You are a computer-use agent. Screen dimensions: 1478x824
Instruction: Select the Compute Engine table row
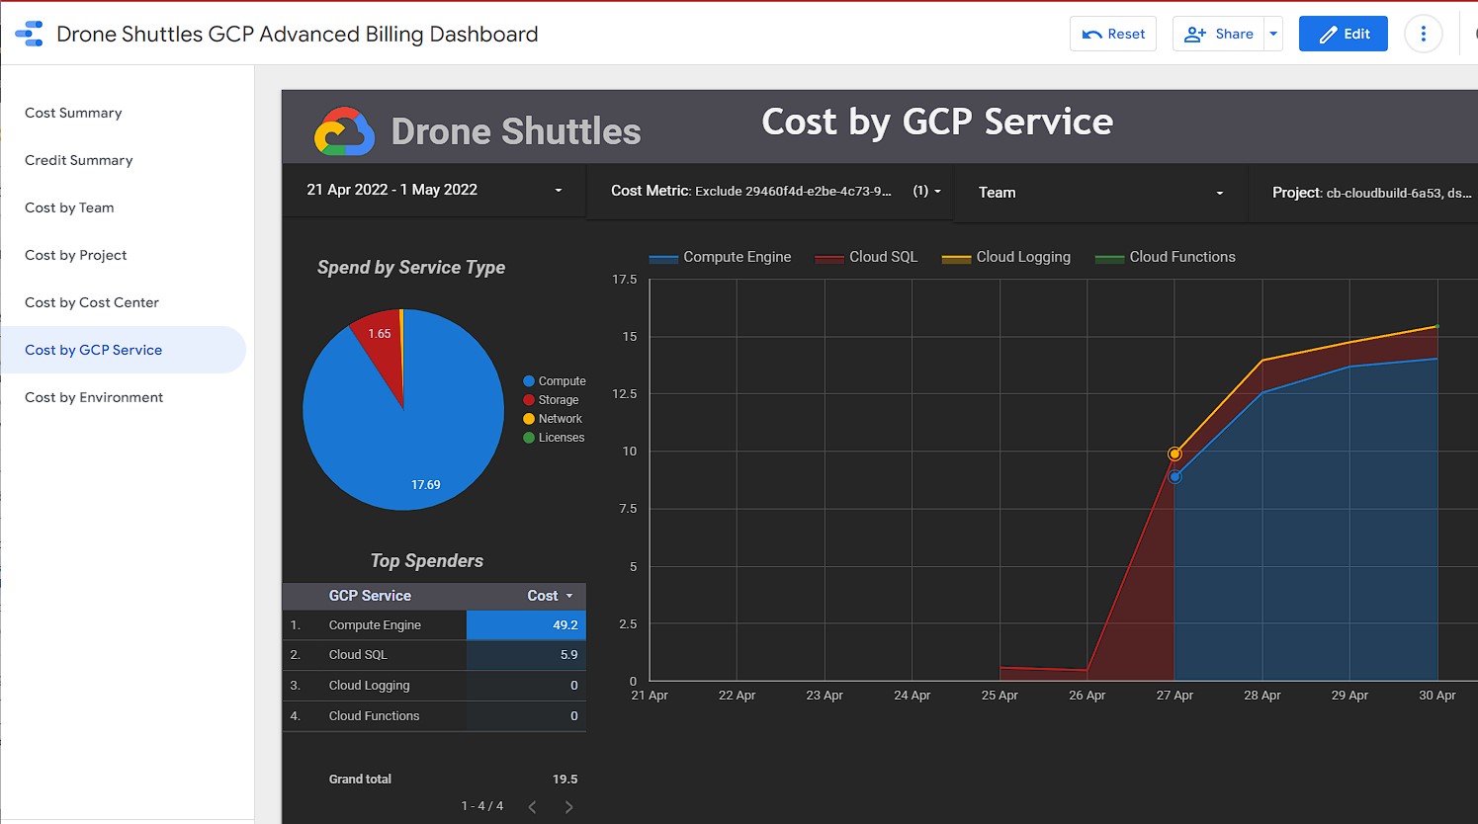[434, 625]
